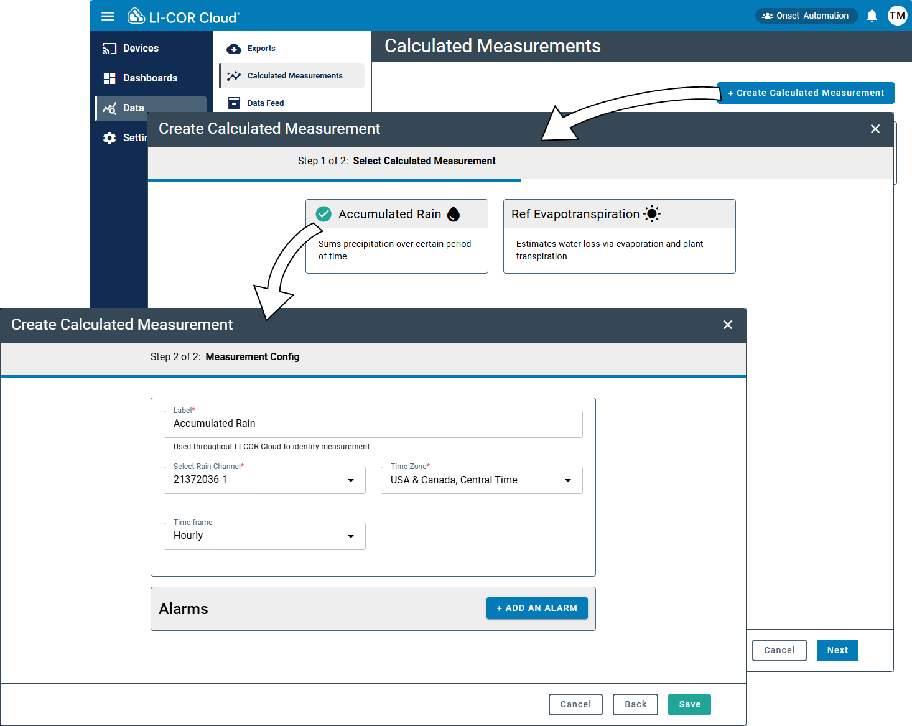The image size is (912, 726).
Task: Click the Calculated Measurements page title
Action: (x=493, y=46)
